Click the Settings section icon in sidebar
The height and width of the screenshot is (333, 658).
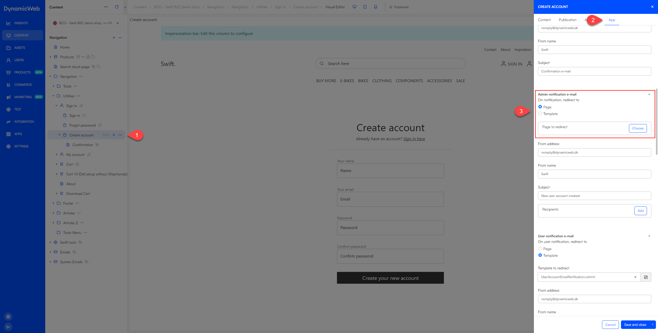click(x=8, y=146)
